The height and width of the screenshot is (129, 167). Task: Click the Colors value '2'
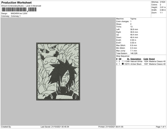pyautogui.click(x=160, y=5)
